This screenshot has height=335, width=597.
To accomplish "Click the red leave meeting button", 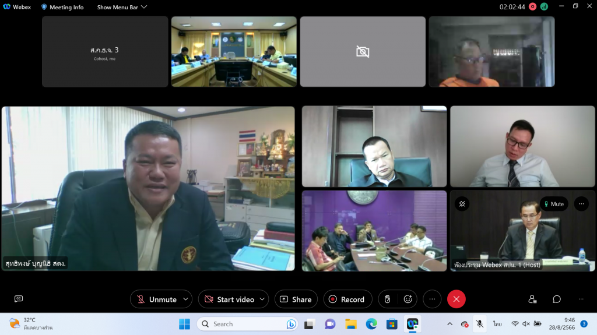I will coord(456,299).
